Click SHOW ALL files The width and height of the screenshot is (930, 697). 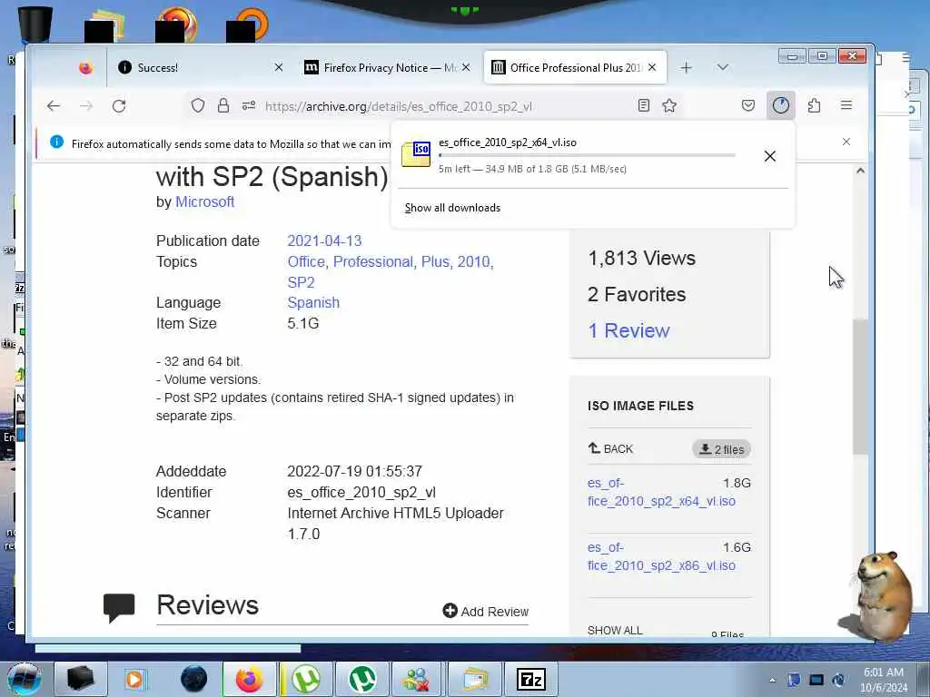pyautogui.click(x=615, y=630)
